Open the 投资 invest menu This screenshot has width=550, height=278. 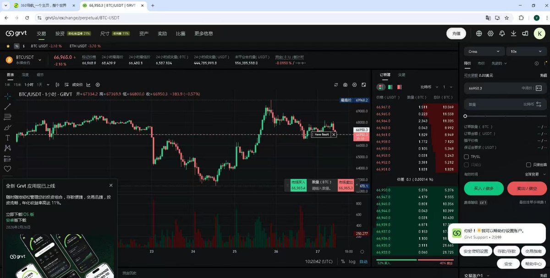60,33
